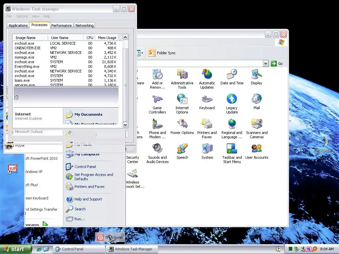Image resolution: width=339 pixels, height=254 pixels.
Task: Switch to Processes tab
Action: point(40,25)
